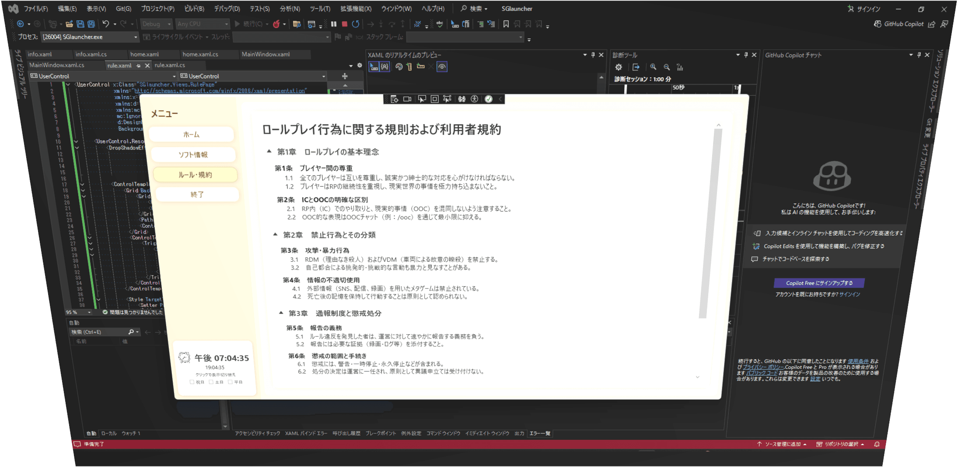Image resolution: width=958 pixels, height=467 pixels.
Task: Click zoom out icon in diagnostic tools
Action: 667,67
